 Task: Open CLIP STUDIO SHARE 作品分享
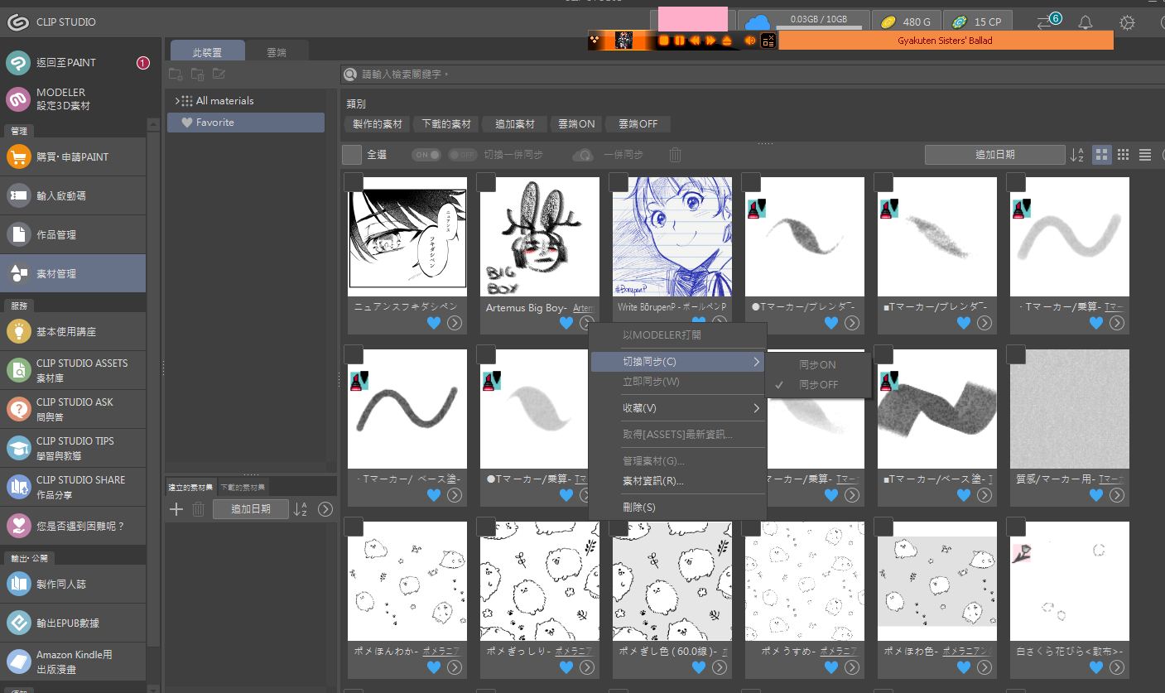point(73,487)
